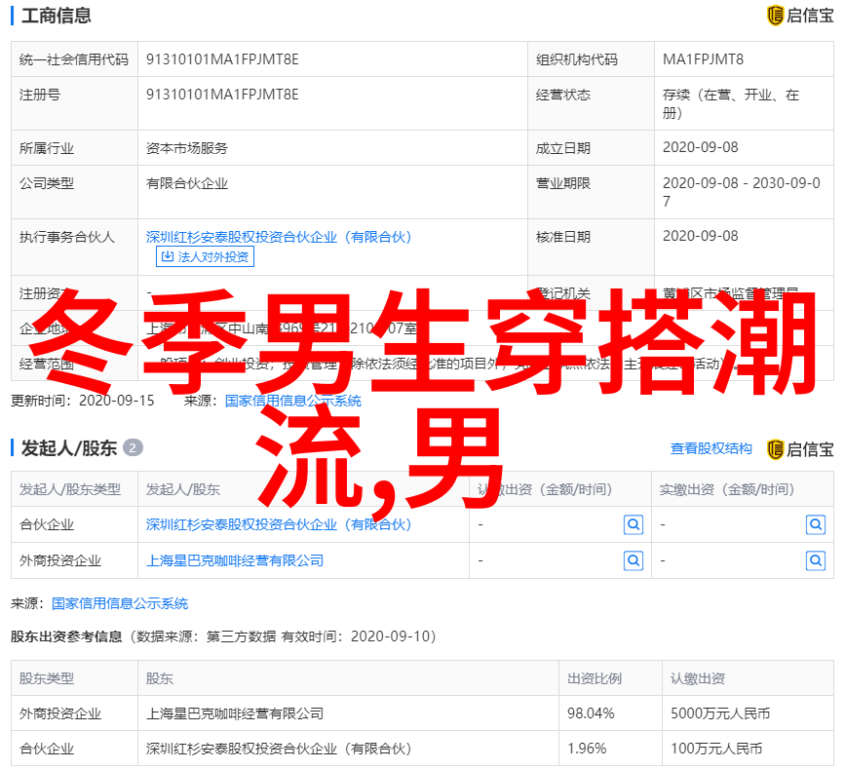Image resolution: width=845 pixels, height=770 pixels.
Task: Select credit code 91310101MA1FPJMT8E in 统一社会信用代码 row
Action: (x=222, y=59)
